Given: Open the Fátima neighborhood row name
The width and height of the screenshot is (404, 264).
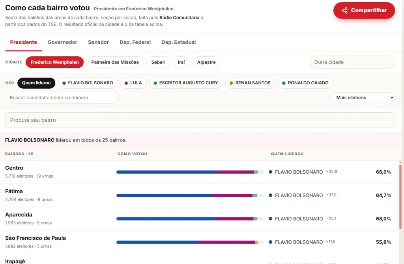Looking at the screenshot, I should tap(14, 191).
